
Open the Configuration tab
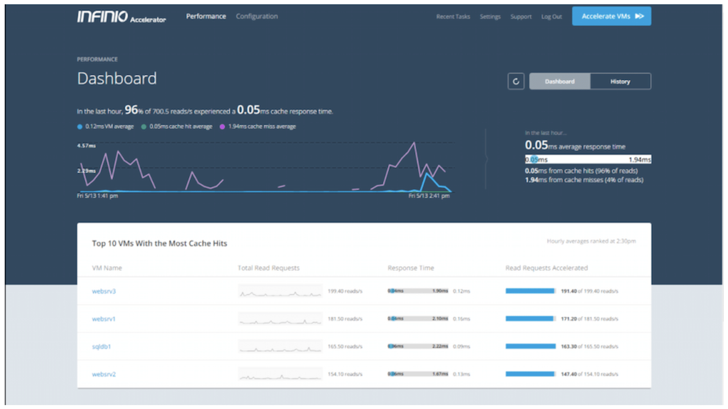click(257, 16)
